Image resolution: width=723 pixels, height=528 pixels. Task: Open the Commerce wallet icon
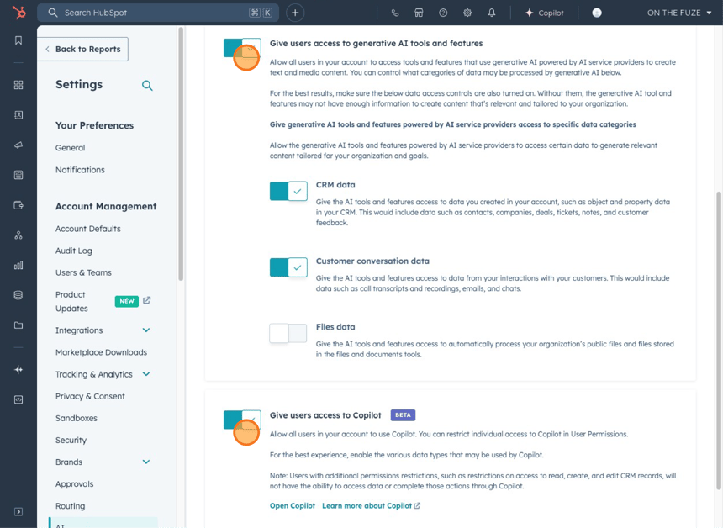point(18,205)
